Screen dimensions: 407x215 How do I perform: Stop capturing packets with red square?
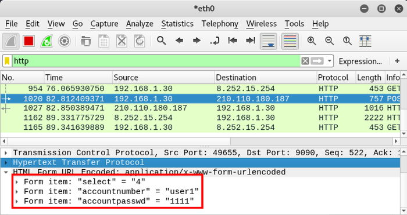28,41
